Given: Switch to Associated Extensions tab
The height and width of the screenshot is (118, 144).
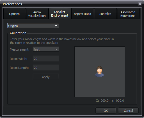Looking at the screenshot, I should tap(128, 14).
